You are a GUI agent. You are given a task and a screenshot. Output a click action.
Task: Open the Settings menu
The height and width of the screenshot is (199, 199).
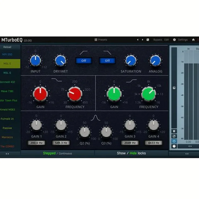click(x=183, y=40)
